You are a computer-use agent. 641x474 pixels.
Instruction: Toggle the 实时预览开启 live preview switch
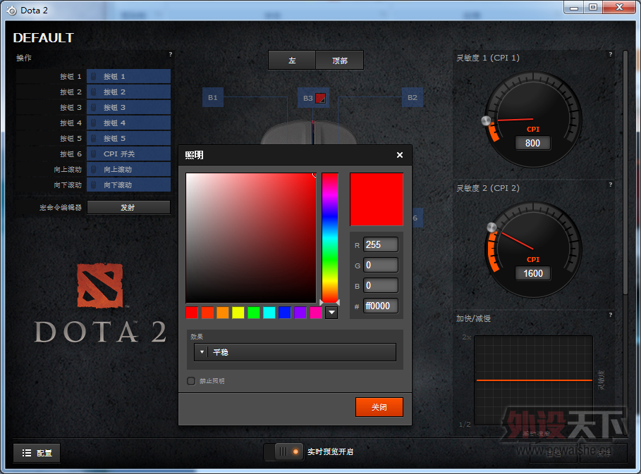pyautogui.click(x=283, y=452)
